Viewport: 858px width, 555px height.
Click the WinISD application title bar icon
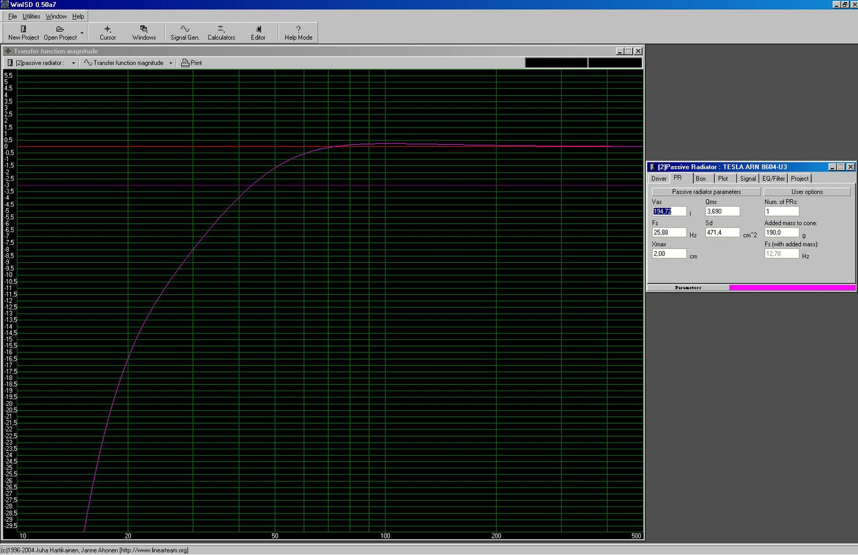coord(5,4)
